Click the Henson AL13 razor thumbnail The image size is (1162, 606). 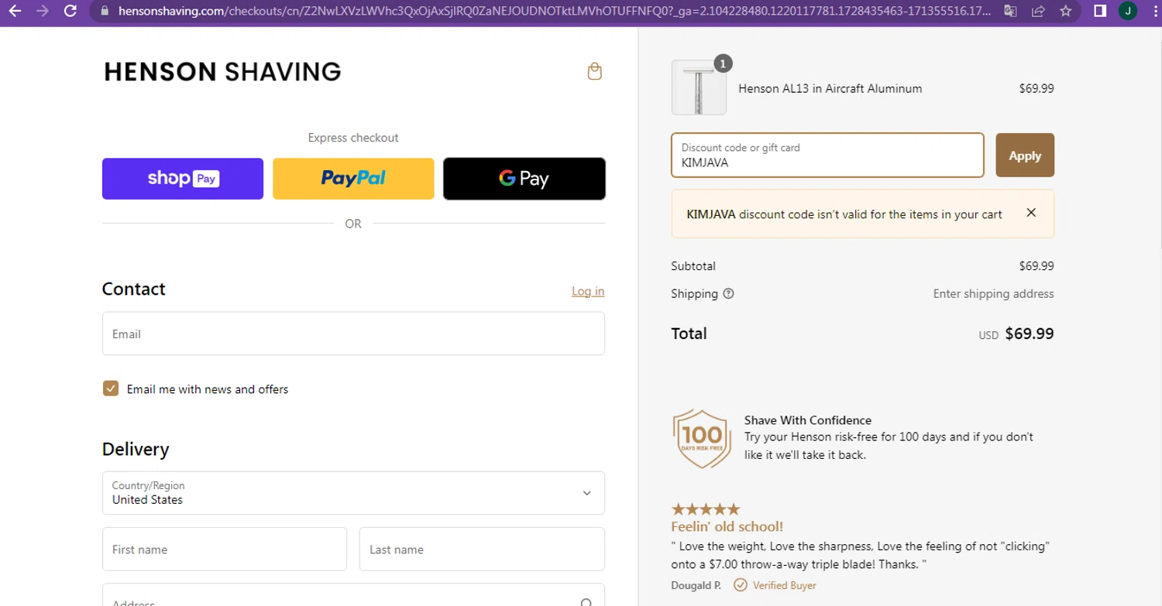tap(699, 87)
